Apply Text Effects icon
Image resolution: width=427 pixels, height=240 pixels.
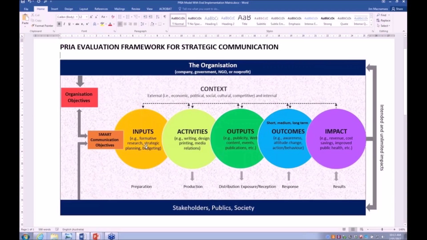point(95,24)
